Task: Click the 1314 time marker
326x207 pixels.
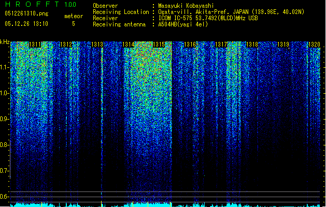Action: pos(128,45)
